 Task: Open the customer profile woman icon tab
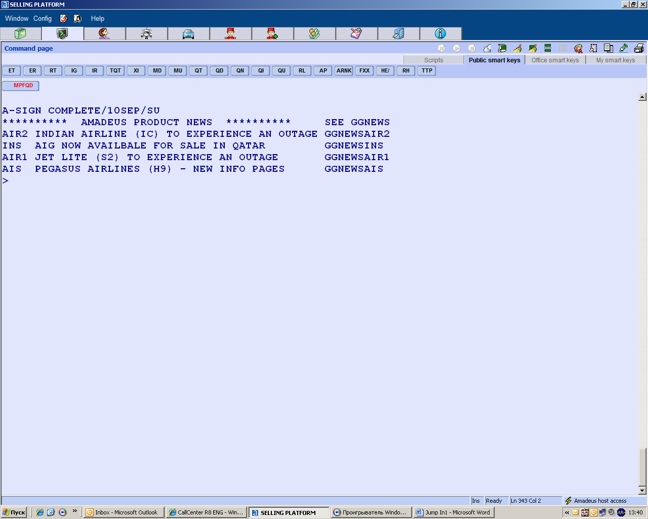105,33
